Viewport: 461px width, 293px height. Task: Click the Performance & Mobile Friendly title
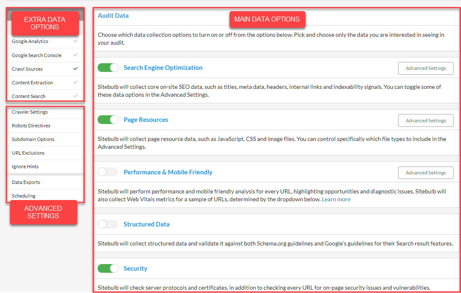168,172
